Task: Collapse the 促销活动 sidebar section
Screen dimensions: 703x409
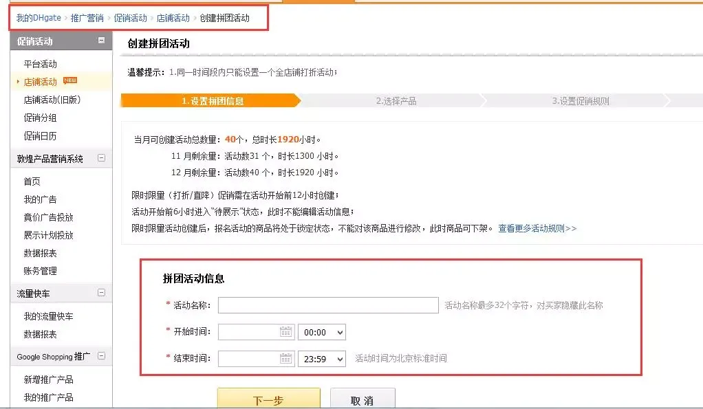Action: click(x=101, y=41)
